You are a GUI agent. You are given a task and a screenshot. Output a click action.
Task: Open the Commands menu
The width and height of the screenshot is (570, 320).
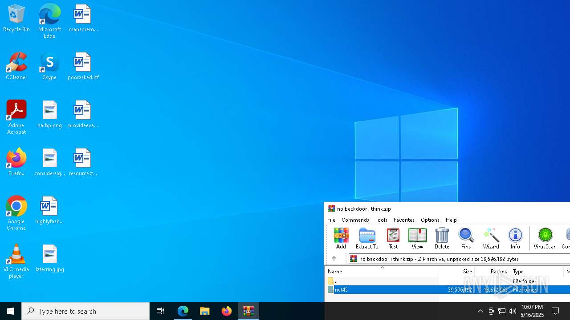tap(355, 220)
